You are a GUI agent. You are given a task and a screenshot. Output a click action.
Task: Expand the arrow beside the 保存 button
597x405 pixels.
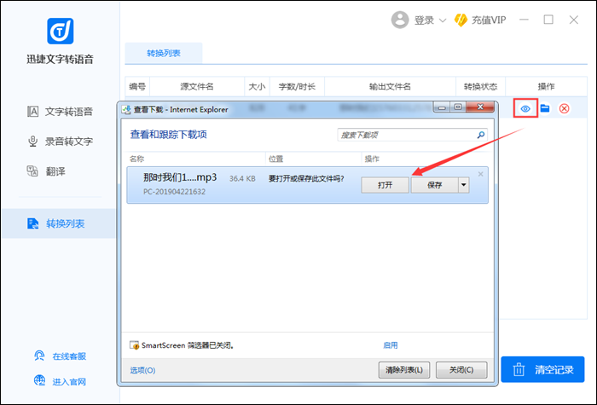click(x=464, y=185)
